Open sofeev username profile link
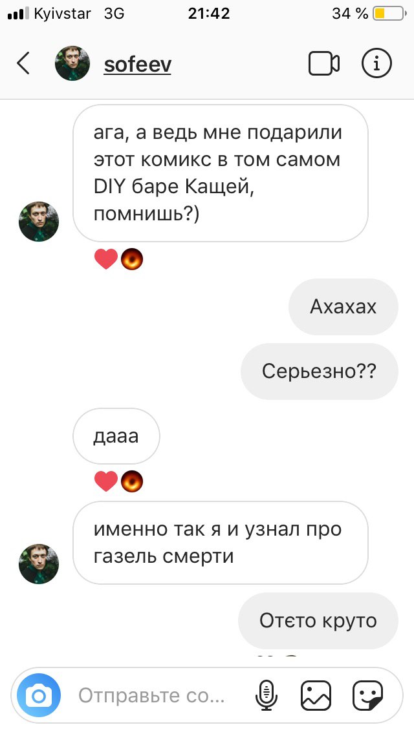Image resolution: width=414 pixels, height=734 pixels. click(x=137, y=65)
